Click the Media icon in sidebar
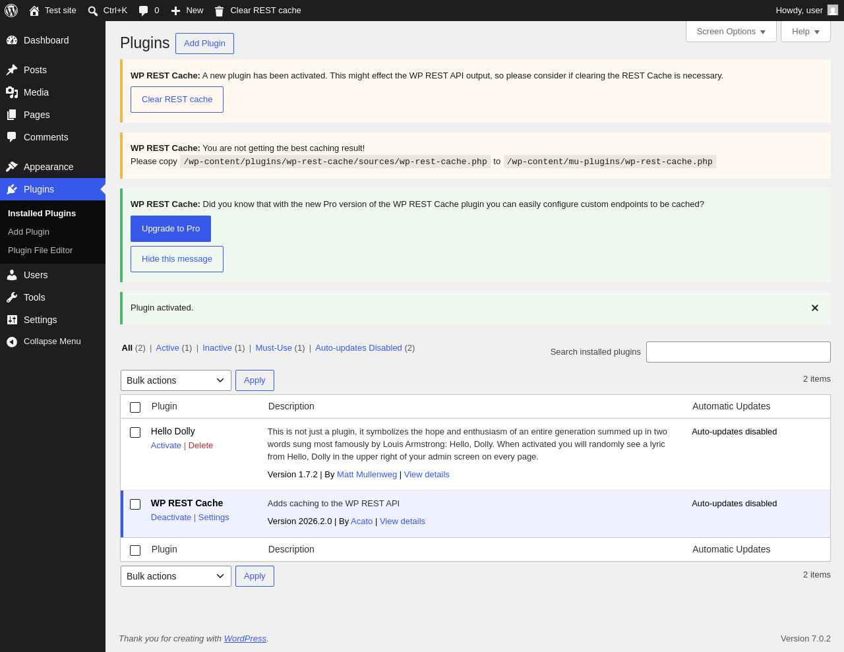844x652 pixels. pyautogui.click(x=12, y=92)
